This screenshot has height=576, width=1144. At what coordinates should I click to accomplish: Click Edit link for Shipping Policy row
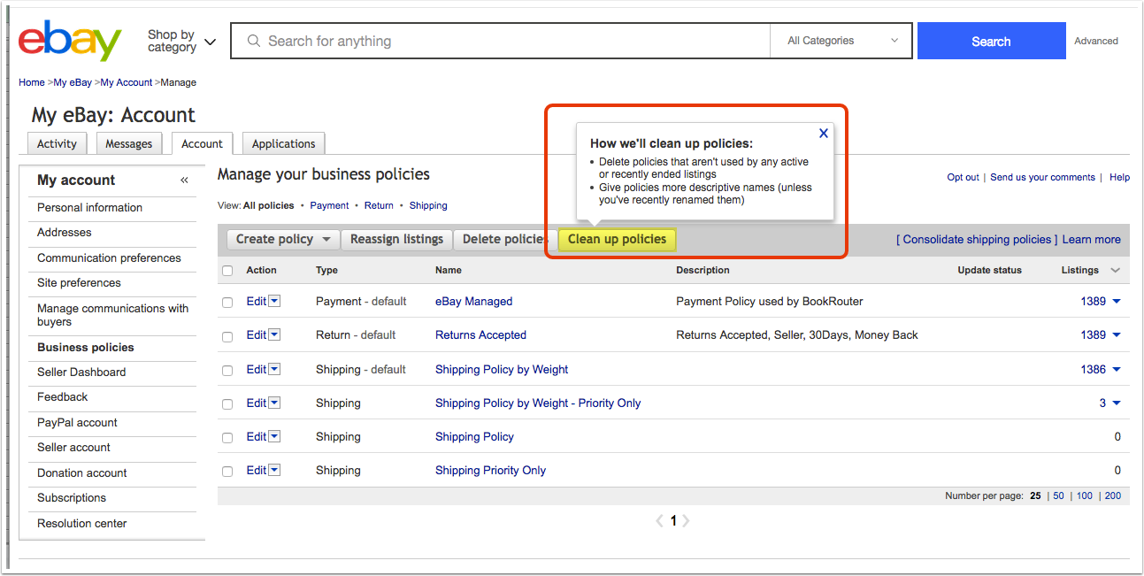click(256, 436)
